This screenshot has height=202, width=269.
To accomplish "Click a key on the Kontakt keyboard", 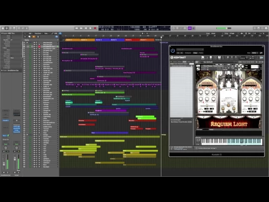I will point(231,142).
